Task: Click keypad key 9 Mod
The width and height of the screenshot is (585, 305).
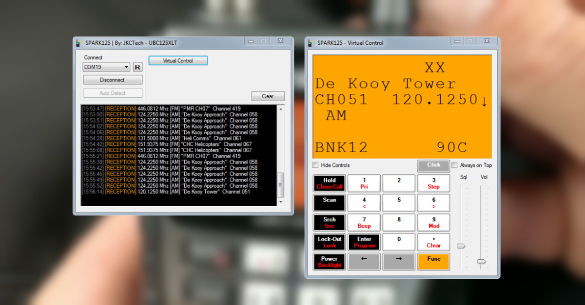Action: pos(433,222)
